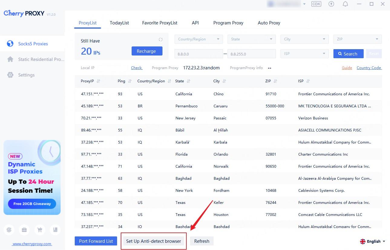
Task: Click the dollar refresh icon in sidebar
Action: pyautogui.click(x=9, y=230)
